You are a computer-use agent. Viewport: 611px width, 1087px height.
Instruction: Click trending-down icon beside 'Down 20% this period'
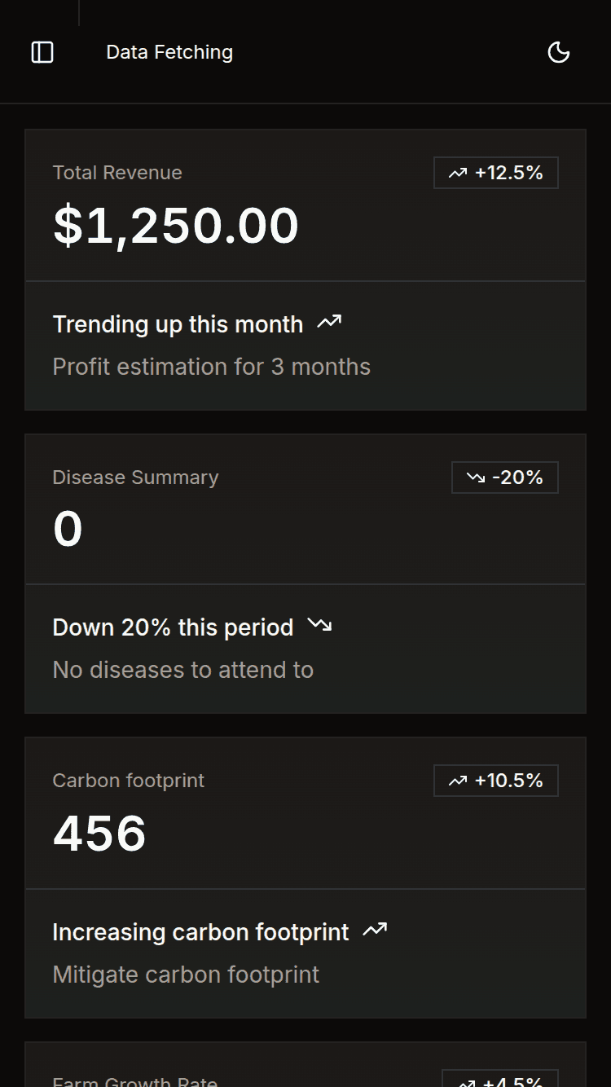coord(319,626)
